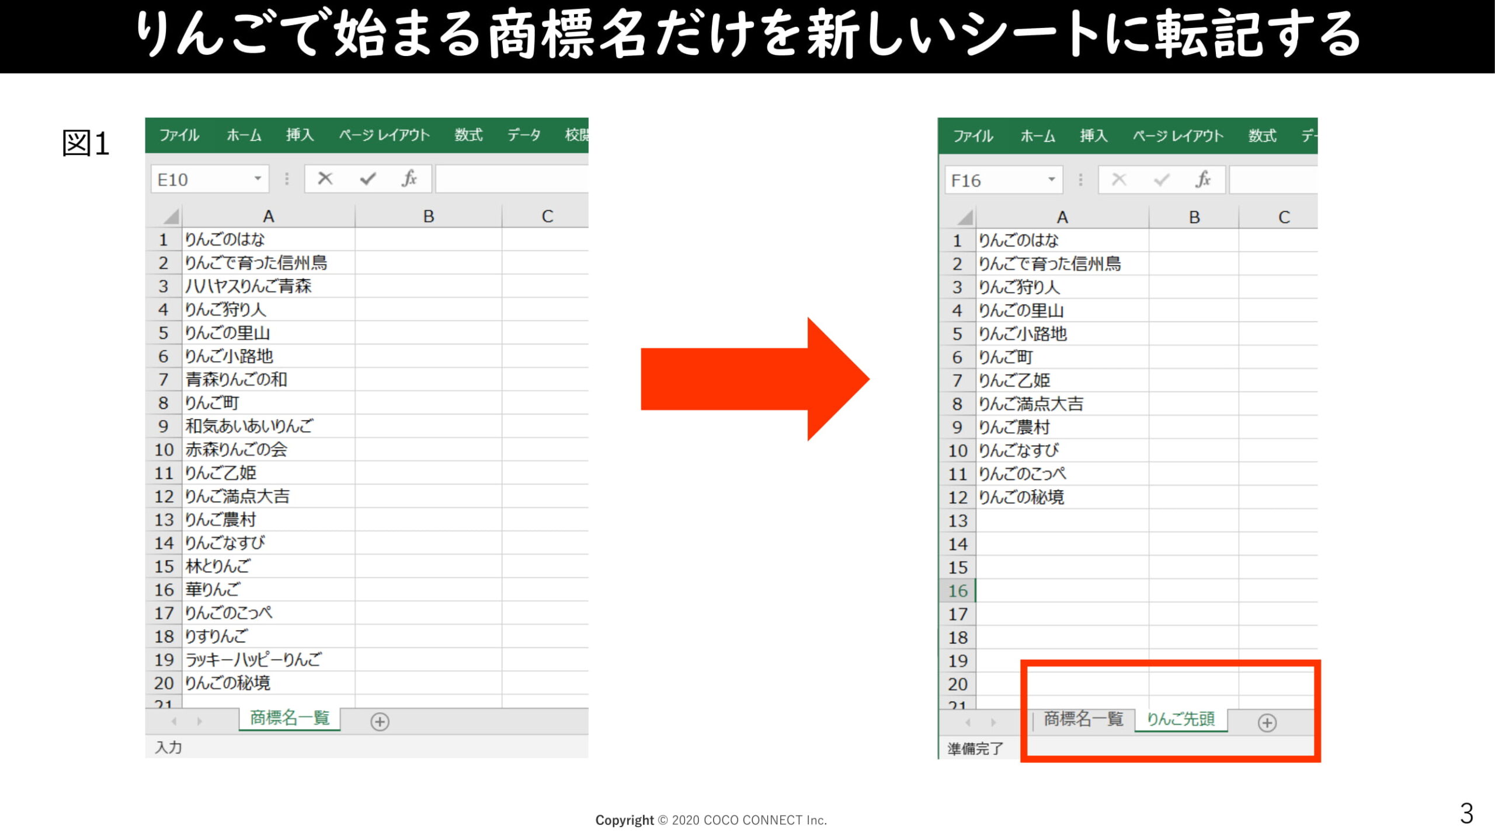
Task: Click りんごのこっぺ in right sheet row 11
Action: [1062, 474]
